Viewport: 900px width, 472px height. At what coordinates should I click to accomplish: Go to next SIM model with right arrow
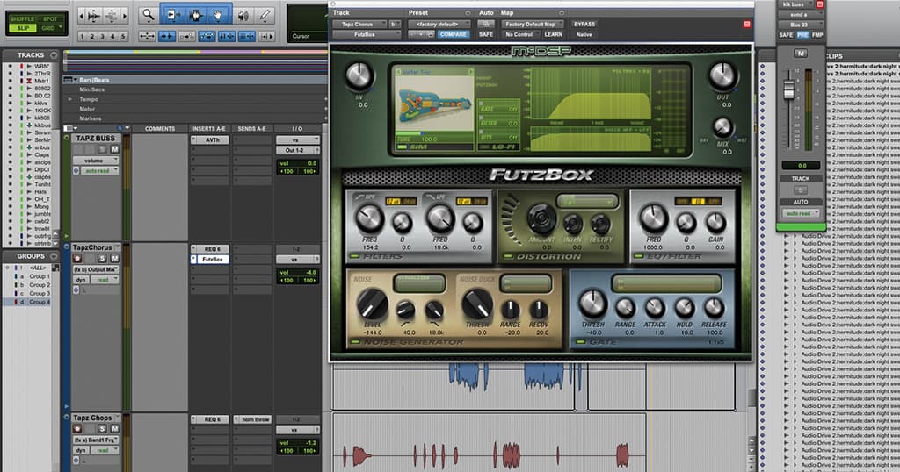tap(471, 72)
